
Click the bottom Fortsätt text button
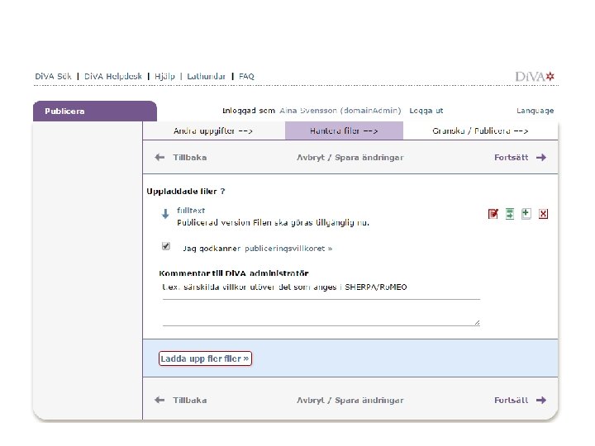pos(512,400)
